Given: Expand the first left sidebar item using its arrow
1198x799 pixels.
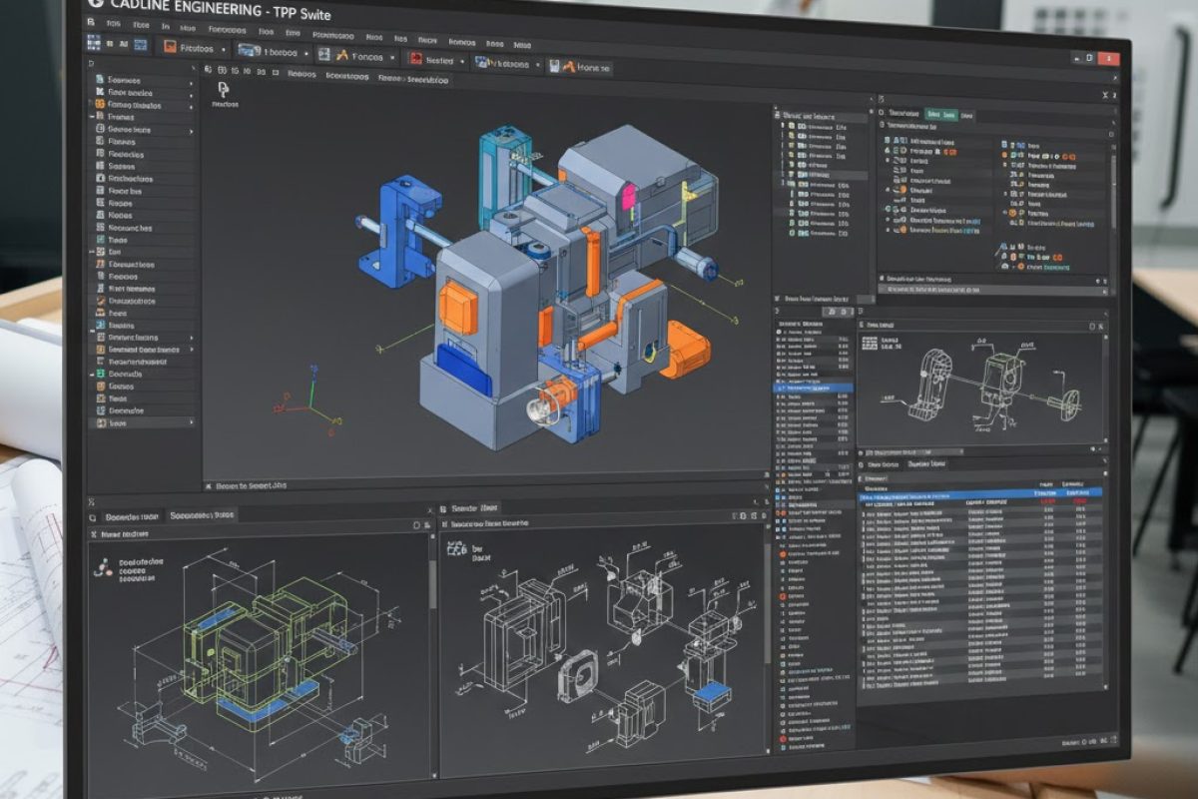Looking at the screenshot, I should (191, 81).
